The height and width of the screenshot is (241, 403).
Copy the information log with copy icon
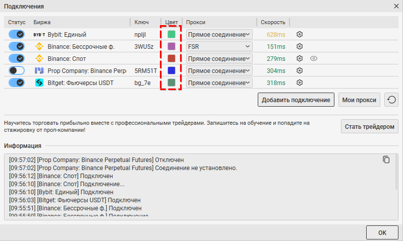click(x=386, y=159)
